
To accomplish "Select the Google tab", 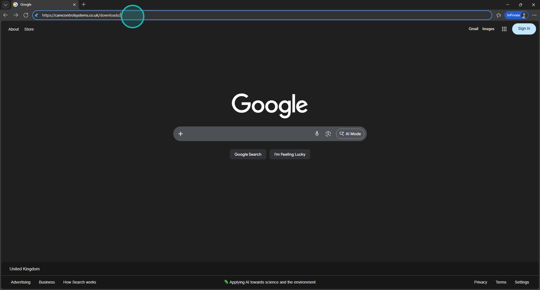I will click(x=40, y=5).
